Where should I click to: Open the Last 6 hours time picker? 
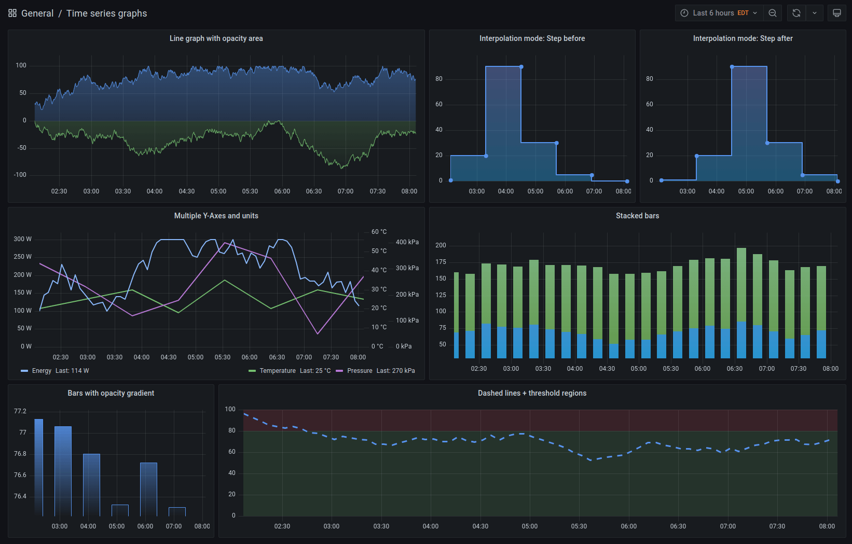(719, 13)
